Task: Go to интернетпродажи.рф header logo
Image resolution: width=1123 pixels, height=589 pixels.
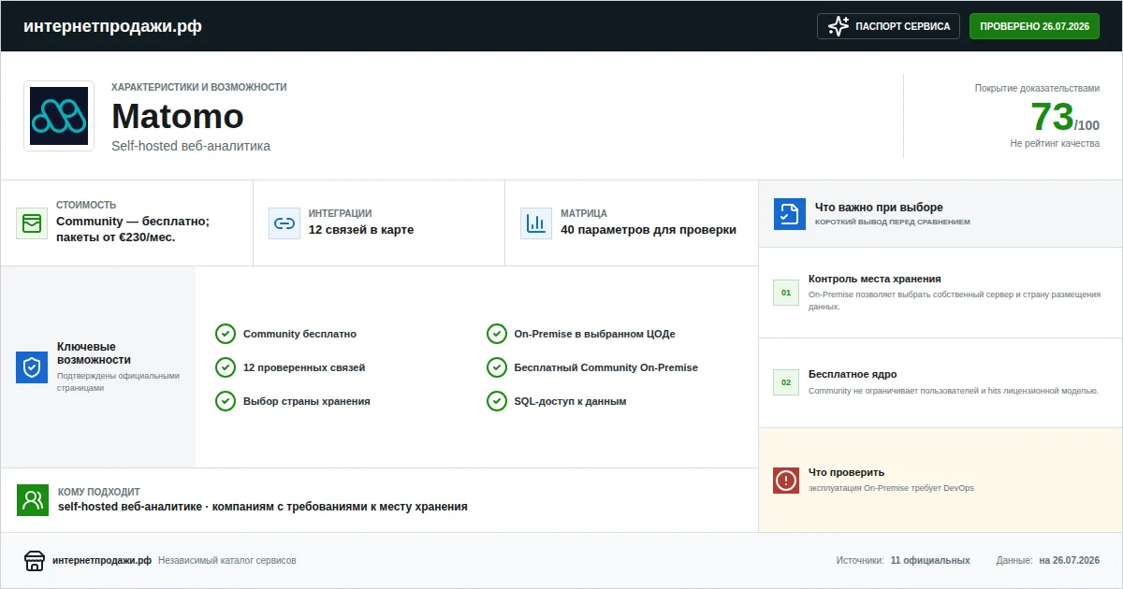Action: click(112, 26)
